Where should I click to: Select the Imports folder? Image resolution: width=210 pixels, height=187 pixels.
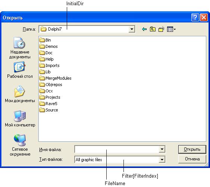coord(49,65)
